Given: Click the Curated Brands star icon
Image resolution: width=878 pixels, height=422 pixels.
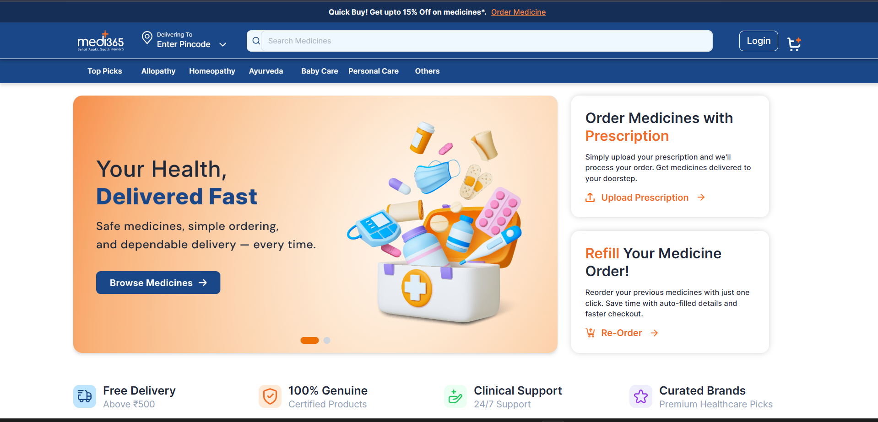Looking at the screenshot, I should click(x=641, y=396).
